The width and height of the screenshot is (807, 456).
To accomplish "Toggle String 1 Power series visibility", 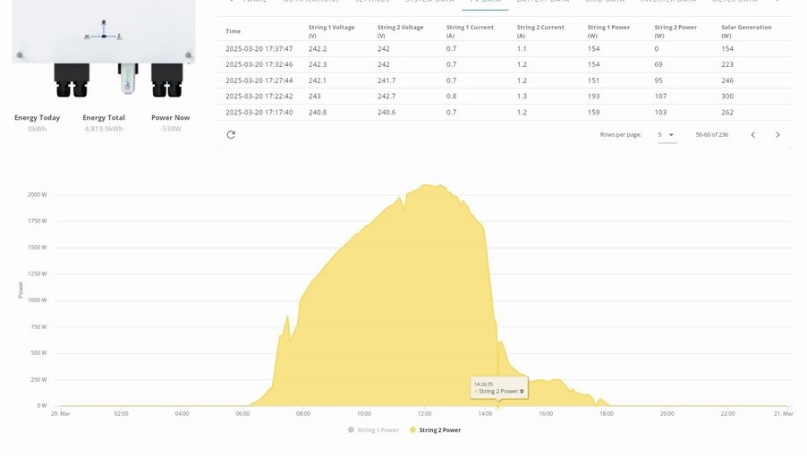I will (x=374, y=430).
